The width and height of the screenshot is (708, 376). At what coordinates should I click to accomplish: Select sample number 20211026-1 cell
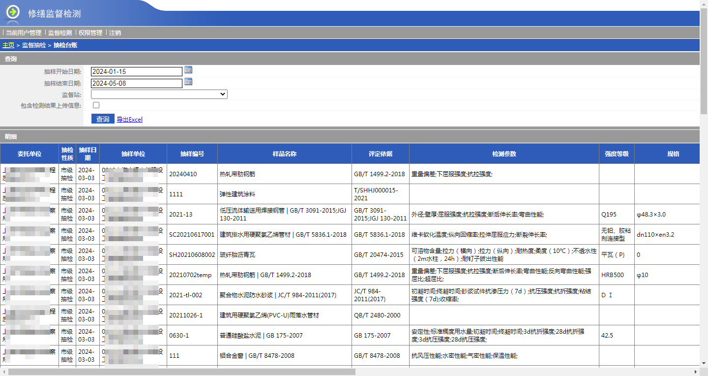(192, 315)
